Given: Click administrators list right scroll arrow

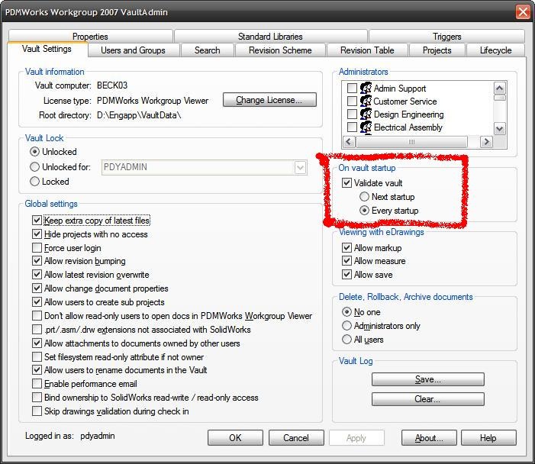Looking at the screenshot, I should point(486,142).
